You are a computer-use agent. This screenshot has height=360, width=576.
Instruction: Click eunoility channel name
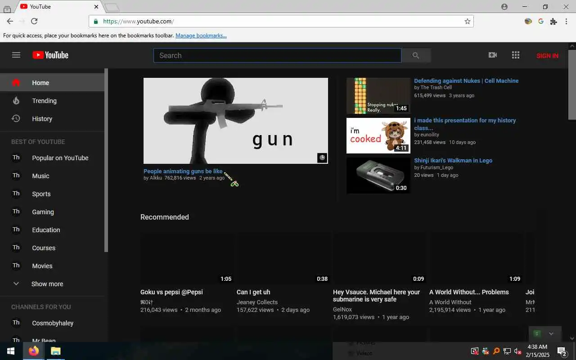[x=430, y=135]
